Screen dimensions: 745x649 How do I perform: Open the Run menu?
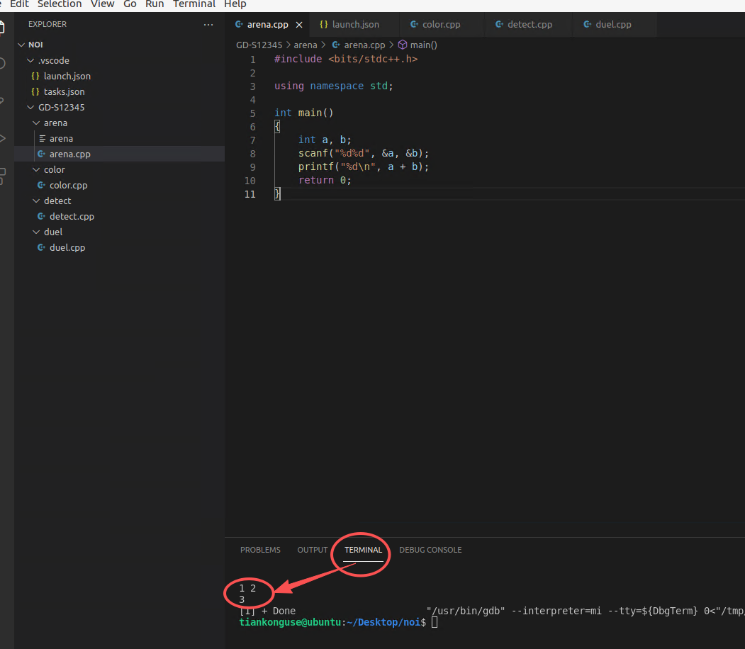tap(154, 4)
